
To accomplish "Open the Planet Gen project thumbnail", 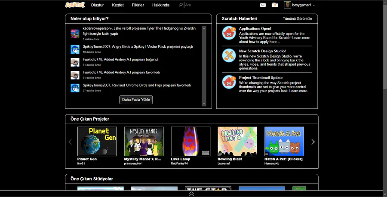I will point(97,141).
